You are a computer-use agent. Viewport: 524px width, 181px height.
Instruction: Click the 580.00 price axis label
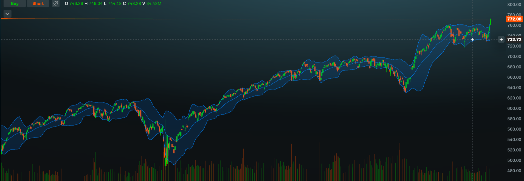tap(514, 119)
